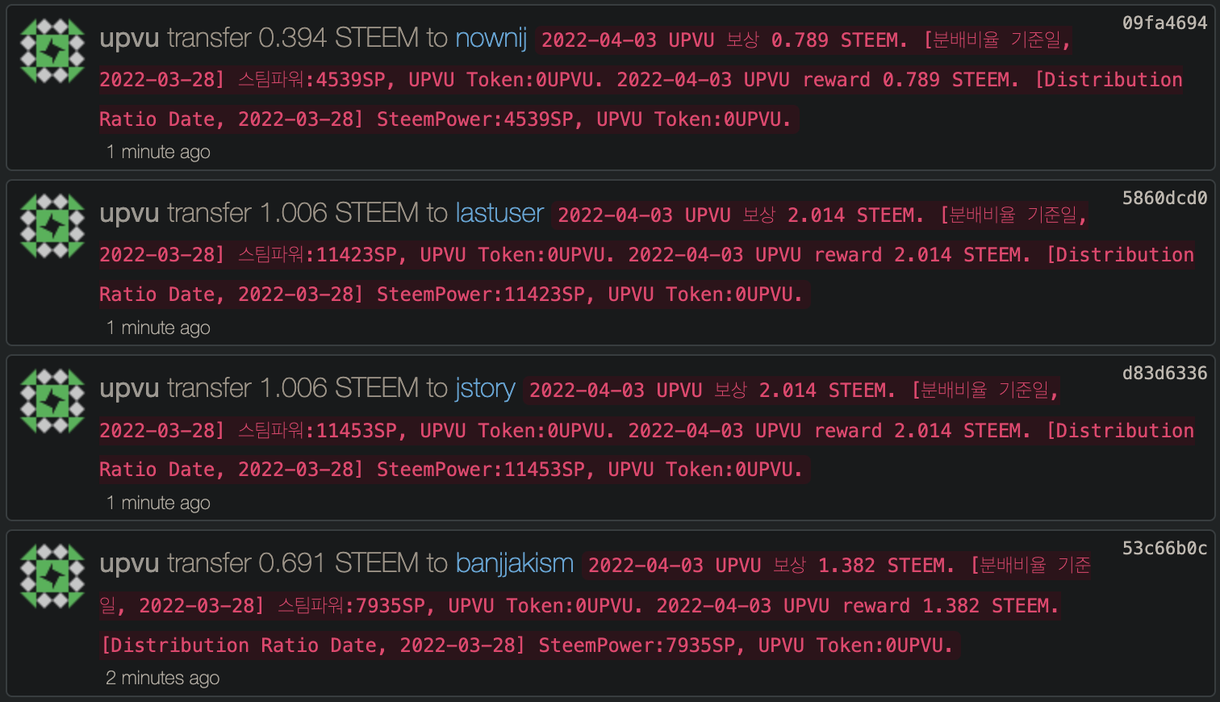Select the memo mentioning SteemPower:7935SP
Screen dimensions: 1220x702
point(595,605)
